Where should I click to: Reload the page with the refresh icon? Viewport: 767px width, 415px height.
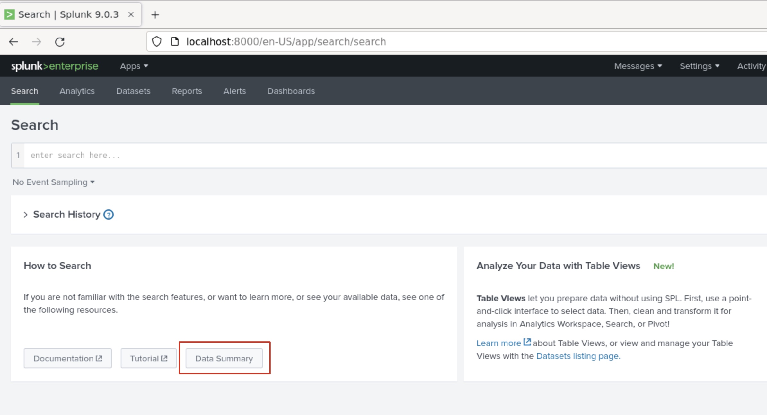click(60, 42)
